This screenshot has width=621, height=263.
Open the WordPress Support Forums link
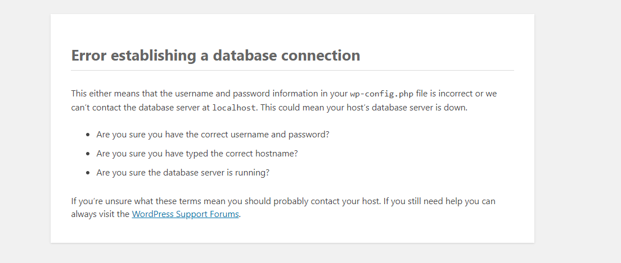[186, 214]
